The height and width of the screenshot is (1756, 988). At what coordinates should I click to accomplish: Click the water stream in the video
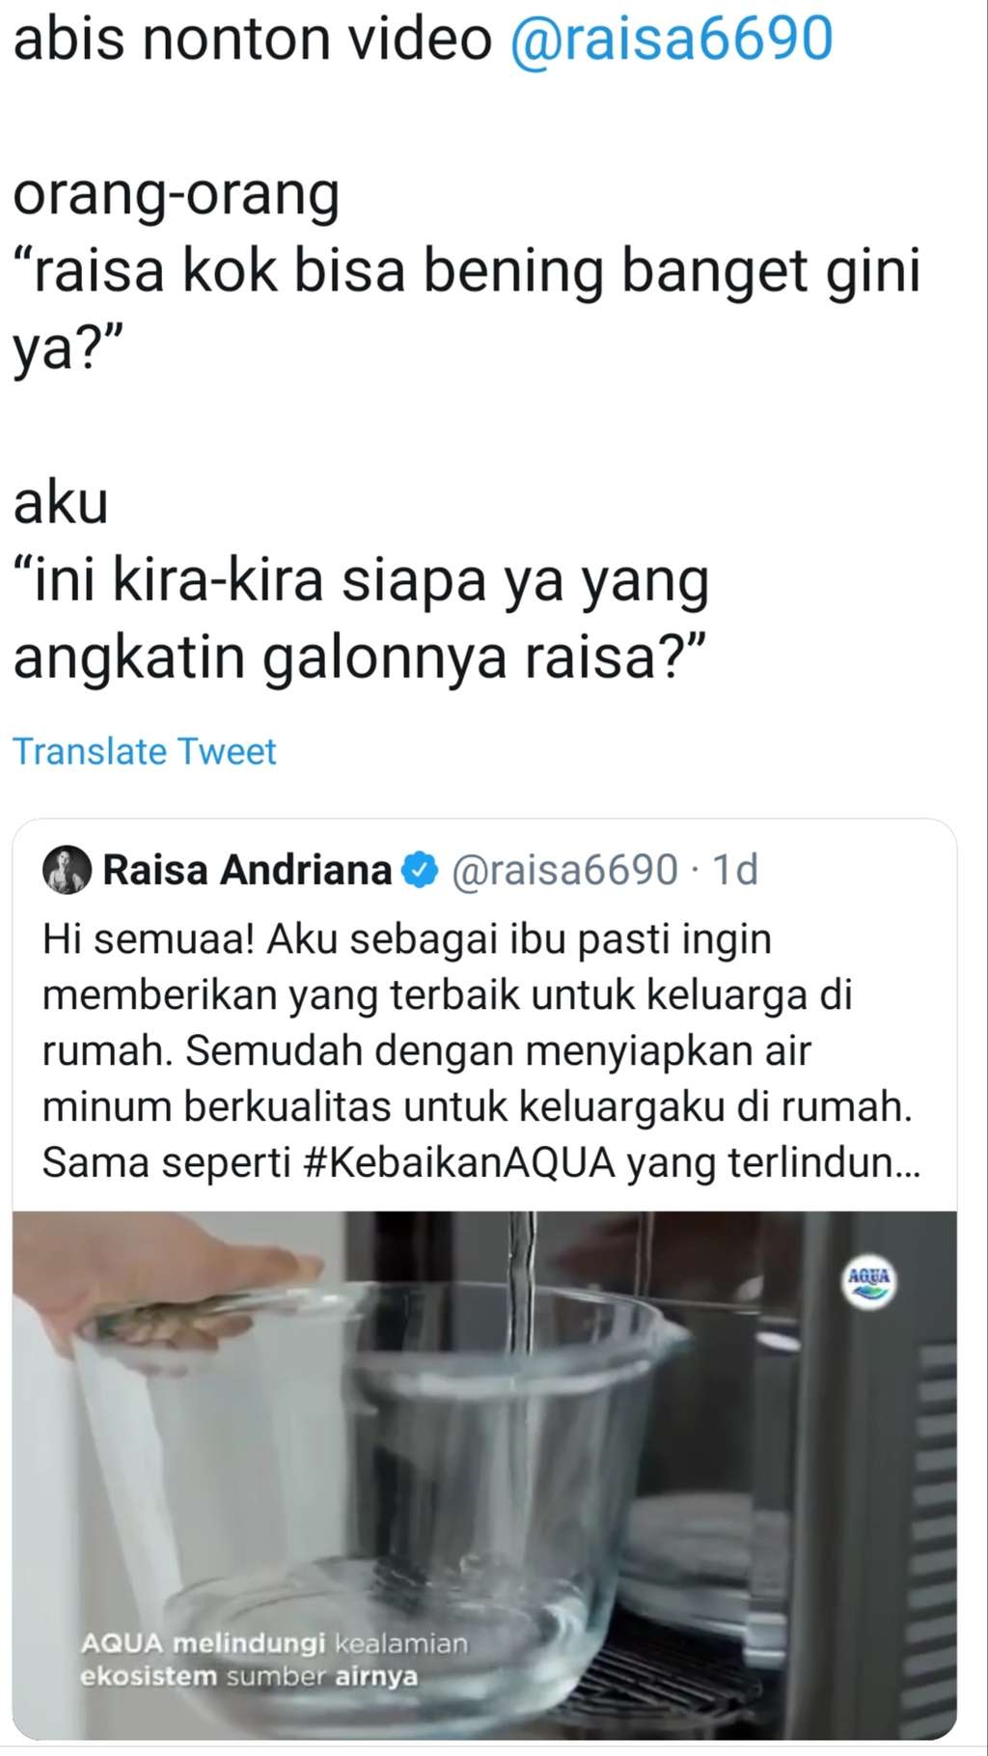[x=522, y=1284]
